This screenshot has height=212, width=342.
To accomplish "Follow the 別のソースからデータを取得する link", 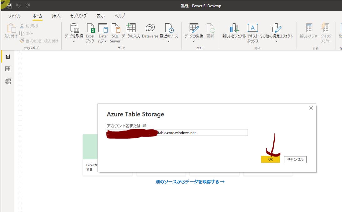I will click(x=190, y=182).
